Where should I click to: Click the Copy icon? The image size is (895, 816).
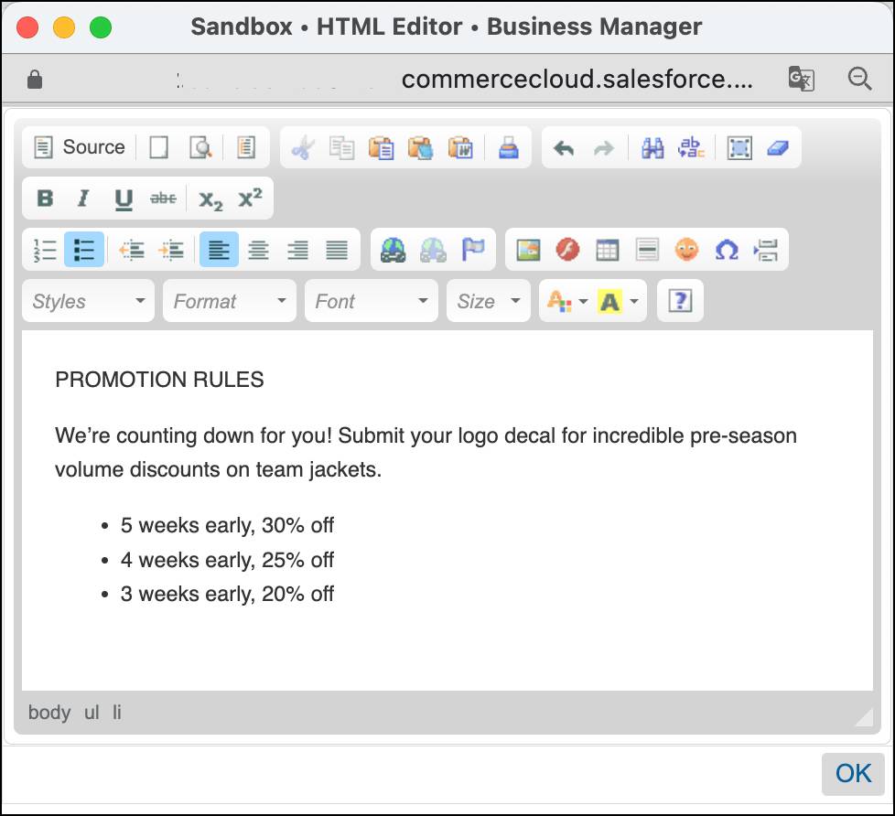(x=342, y=148)
